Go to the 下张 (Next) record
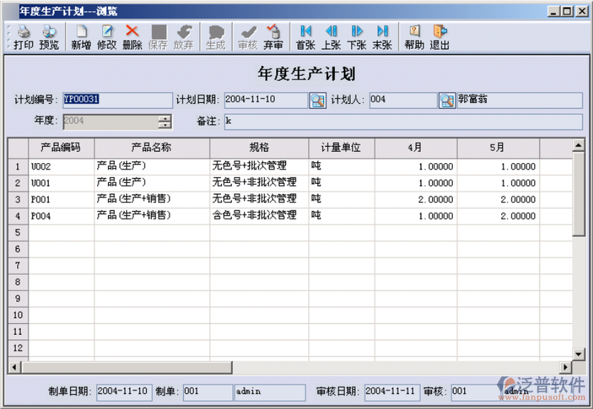This screenshot has height=409, width=593. (357, 37)
